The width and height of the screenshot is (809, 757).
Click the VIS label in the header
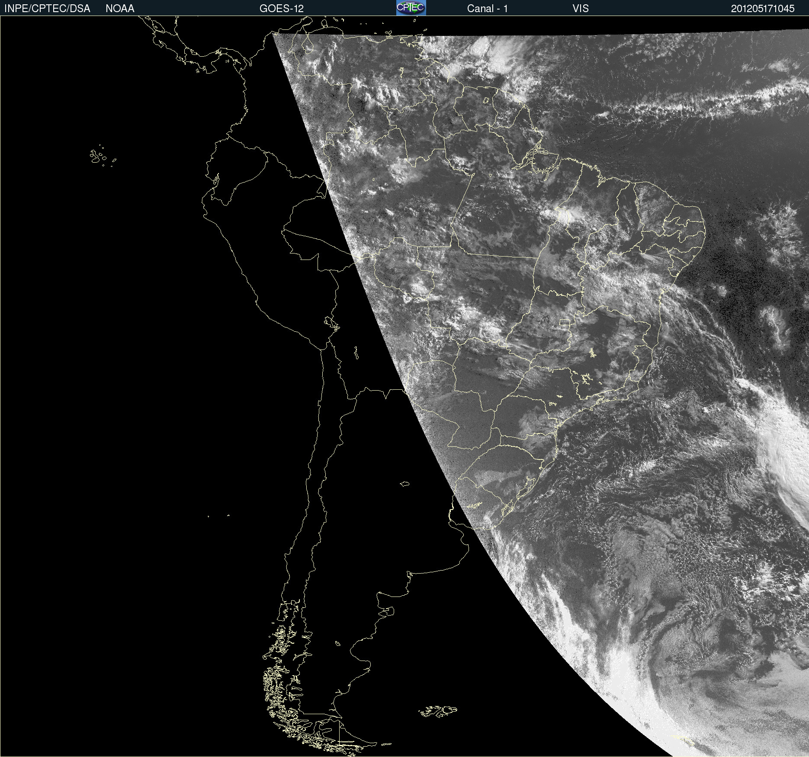[581, 9]
